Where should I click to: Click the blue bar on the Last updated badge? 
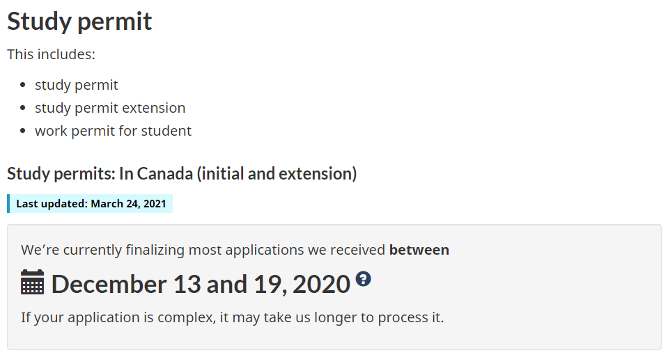[8, 203]
